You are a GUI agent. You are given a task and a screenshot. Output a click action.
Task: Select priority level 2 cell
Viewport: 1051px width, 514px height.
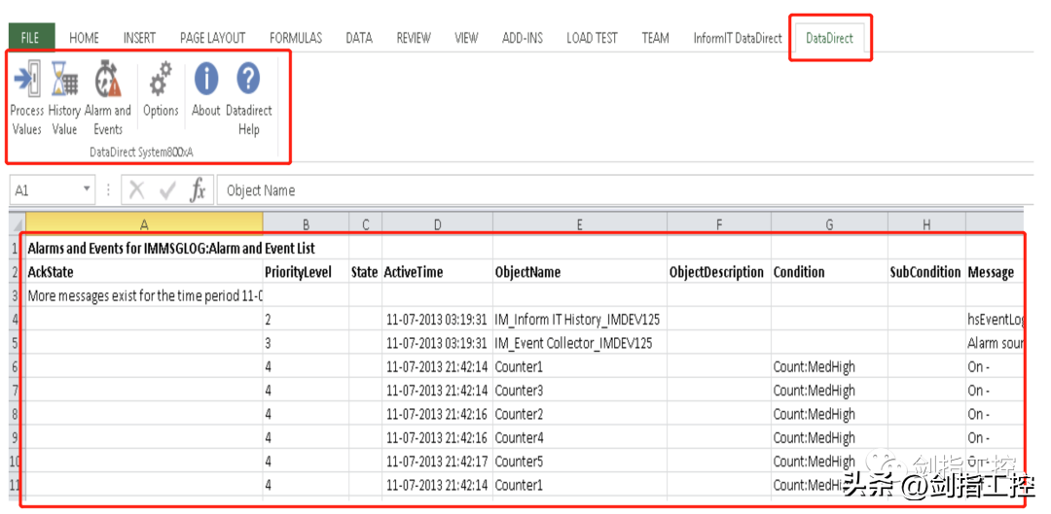pyautogui.click(x=306, y=320)
